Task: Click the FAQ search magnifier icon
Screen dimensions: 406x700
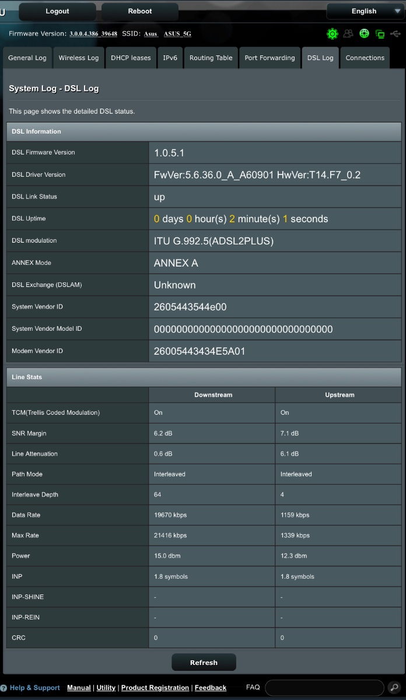Action: [393, 688]
